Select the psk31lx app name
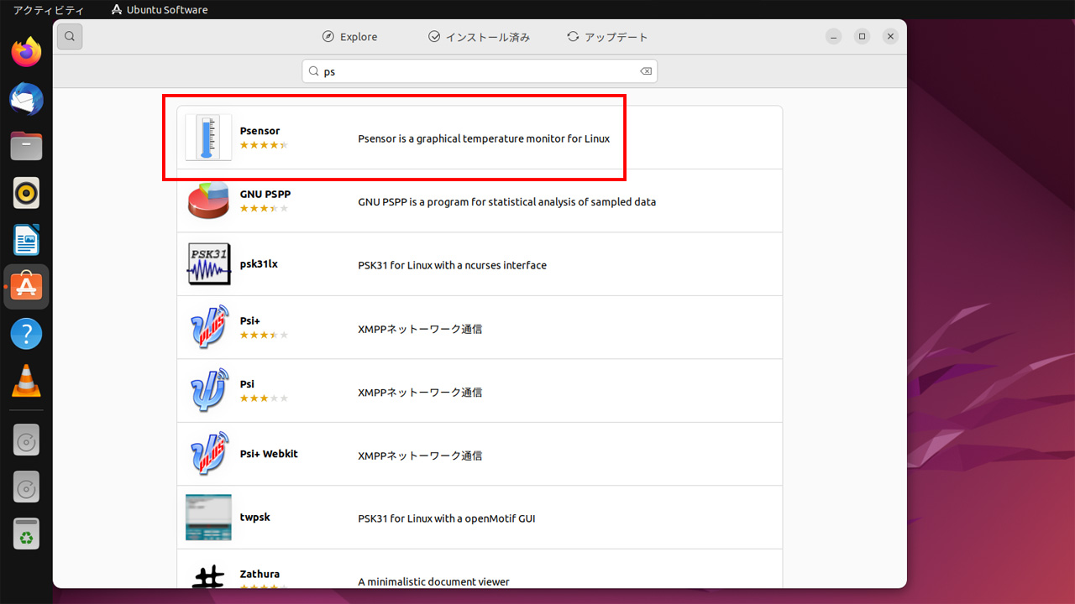This screenshot has width=1075, height=604. click(x=259, y=263)
